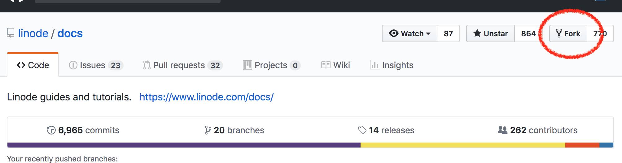Open the linode owner link
Screen dimensions: 622x163
click(x=33, y=33)
